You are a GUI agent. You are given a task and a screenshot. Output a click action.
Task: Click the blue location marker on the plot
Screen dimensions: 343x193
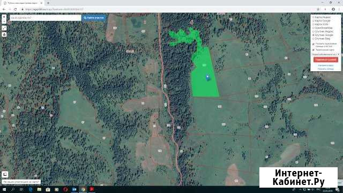point(207,77)
